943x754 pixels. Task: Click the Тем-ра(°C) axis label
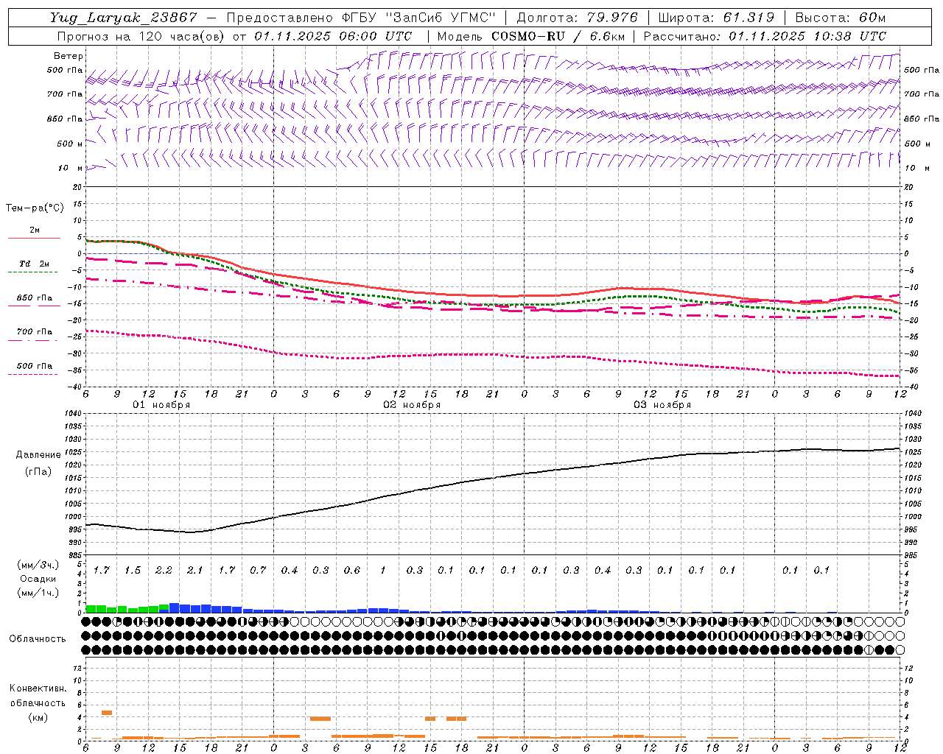[35, 208]
